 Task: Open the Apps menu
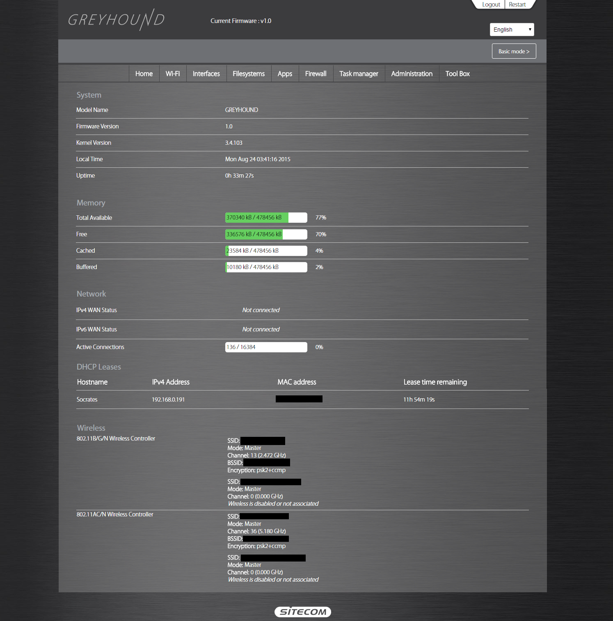pyautogui.click(x=285, y=74)
